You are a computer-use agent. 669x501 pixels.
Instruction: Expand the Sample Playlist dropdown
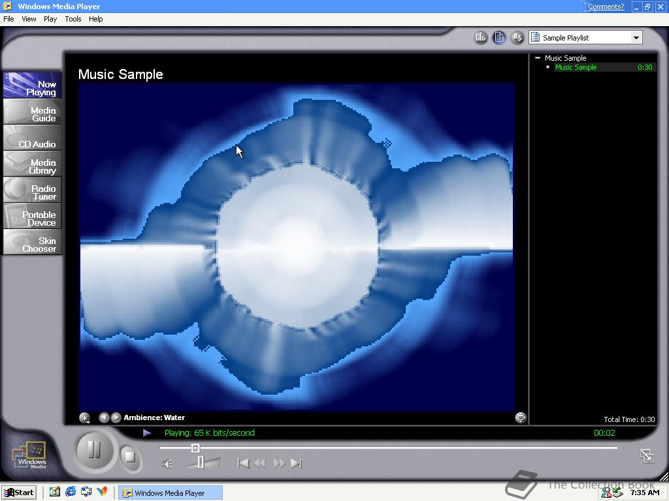pos(636,37)
